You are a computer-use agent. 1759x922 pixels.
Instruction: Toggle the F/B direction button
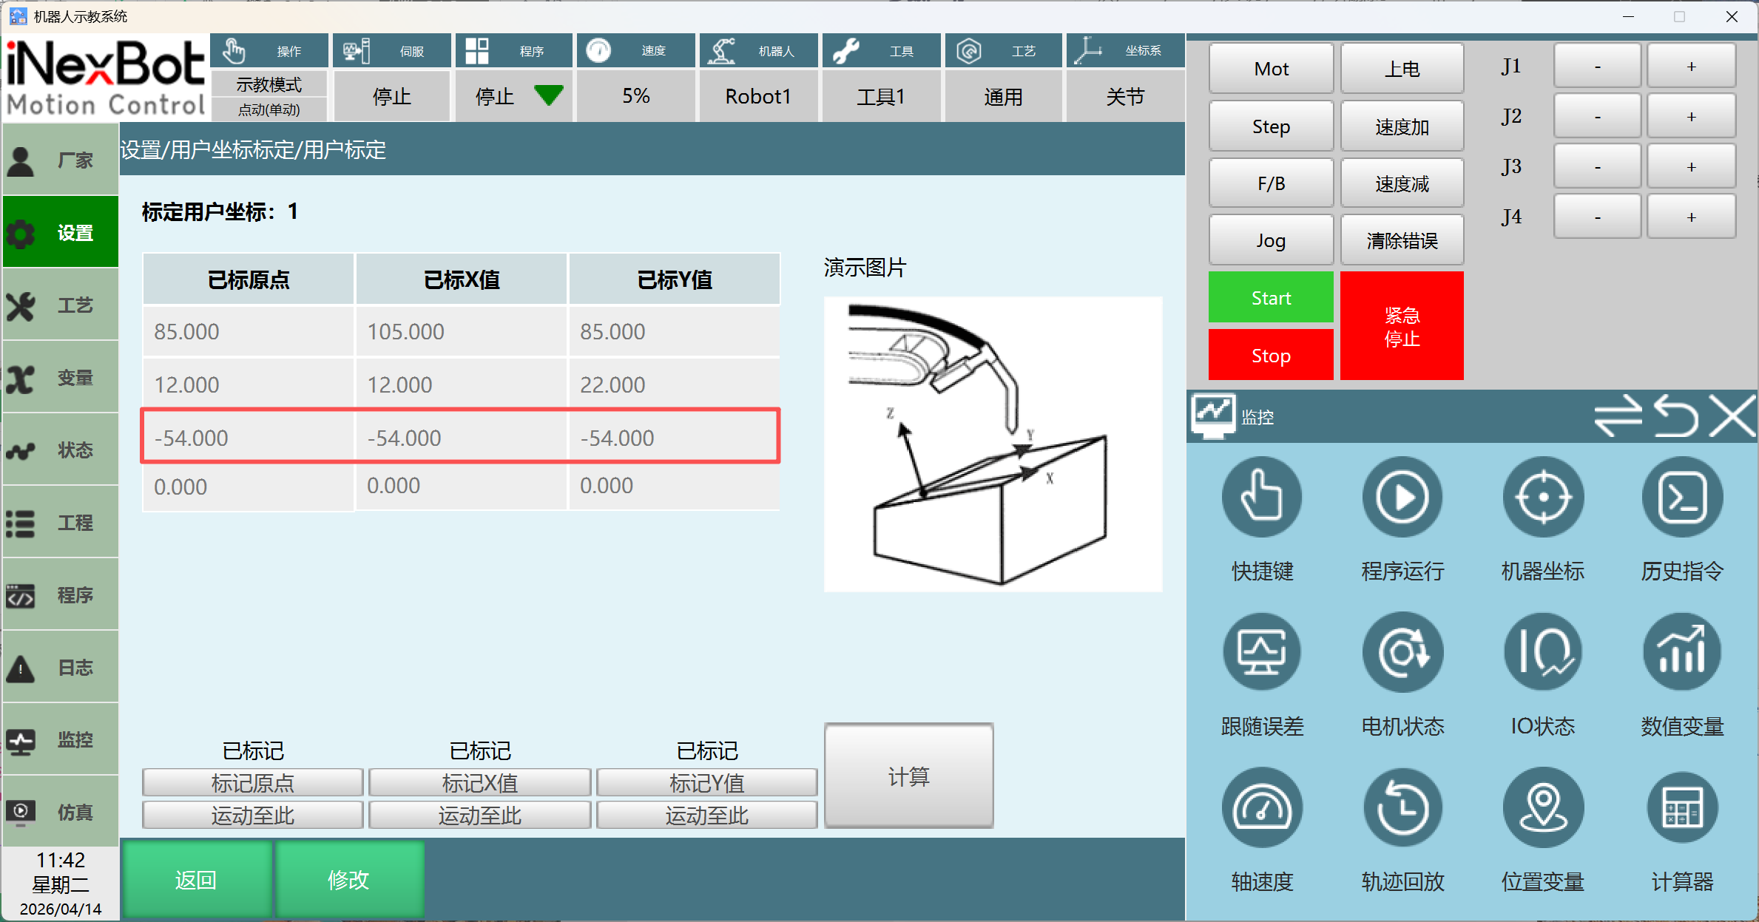pyautogui.click(x=1271, y=183)
